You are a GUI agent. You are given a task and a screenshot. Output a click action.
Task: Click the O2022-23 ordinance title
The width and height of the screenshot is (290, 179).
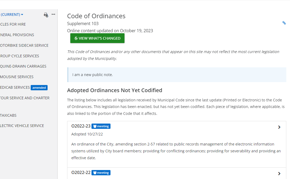pyautogui.click(x=81, y=126)
